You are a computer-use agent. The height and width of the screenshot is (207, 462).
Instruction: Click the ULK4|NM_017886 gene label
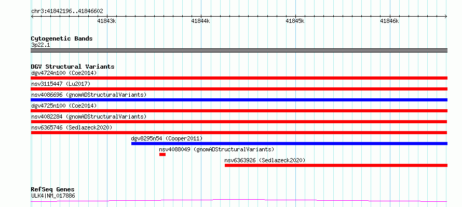pyautogui.click(x=53, y=196)
